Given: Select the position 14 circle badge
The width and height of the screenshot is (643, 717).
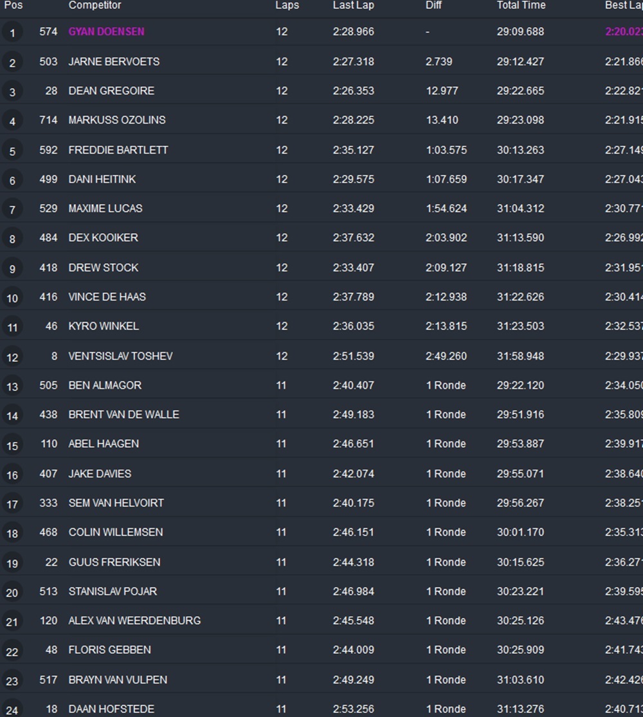Looking at the screenshot, I should click(x=12, y=416).
